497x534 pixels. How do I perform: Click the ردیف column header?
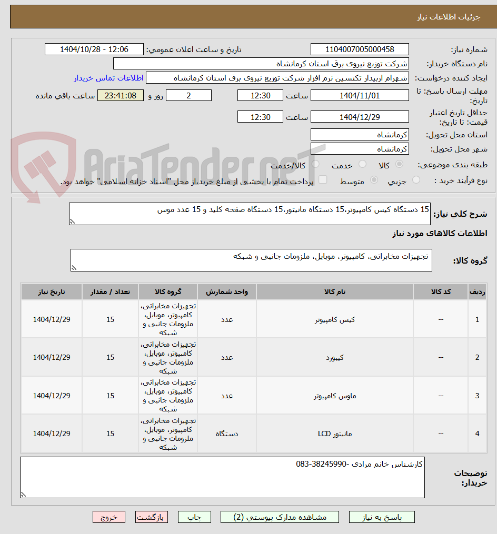477,292
